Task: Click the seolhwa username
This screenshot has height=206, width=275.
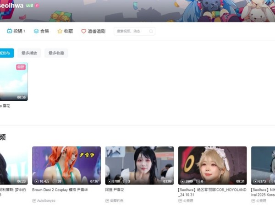Action: tap(11, 5)
